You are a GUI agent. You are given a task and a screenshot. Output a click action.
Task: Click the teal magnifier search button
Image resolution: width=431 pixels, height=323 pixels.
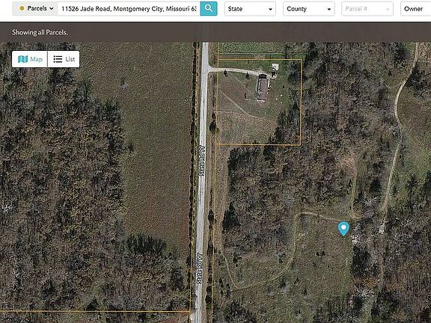point(208,8)
